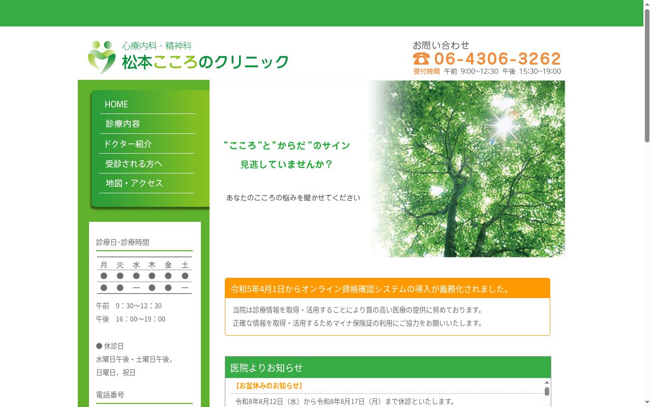Click 水曜日午後・土曜日午後 closed-day text
Image resolution: width=651 pixels, height=407 pixels.
click(x=134, y=359)
